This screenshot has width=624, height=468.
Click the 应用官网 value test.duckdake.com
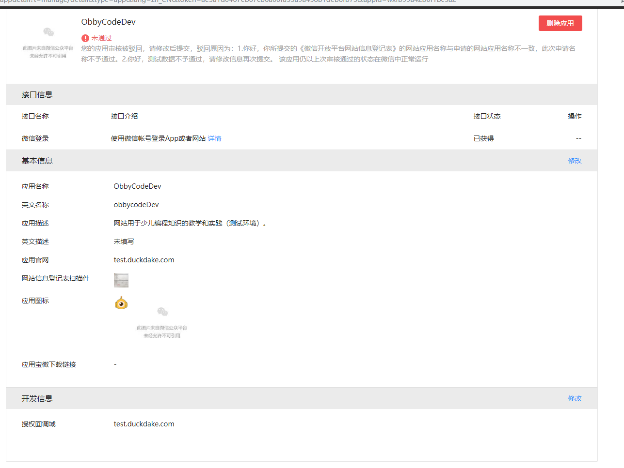144,260
